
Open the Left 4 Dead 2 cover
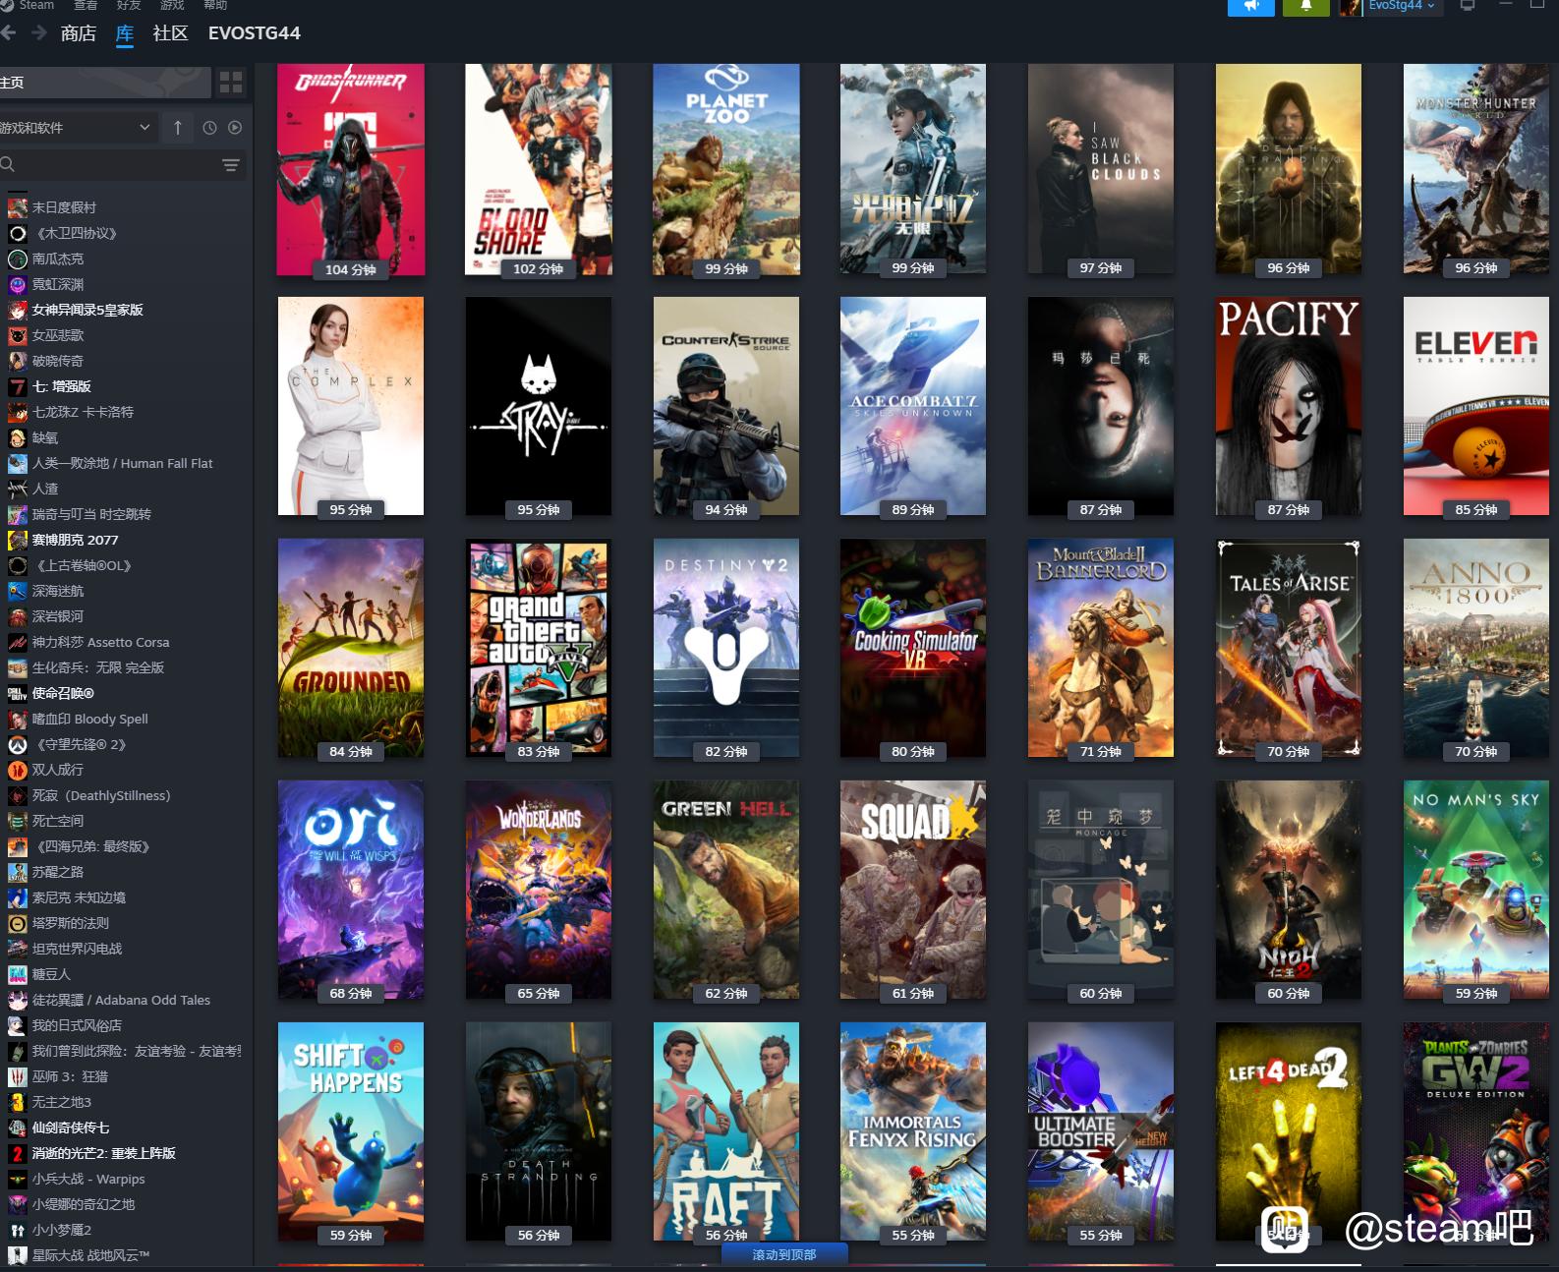point(1289,1131)
